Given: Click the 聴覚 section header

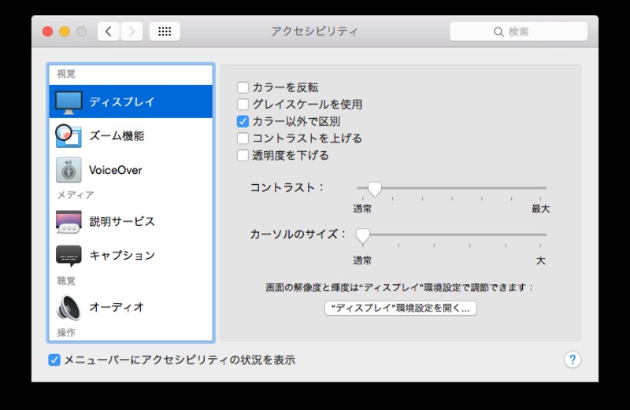Looking at the screenshot, I should pos(66,281).
